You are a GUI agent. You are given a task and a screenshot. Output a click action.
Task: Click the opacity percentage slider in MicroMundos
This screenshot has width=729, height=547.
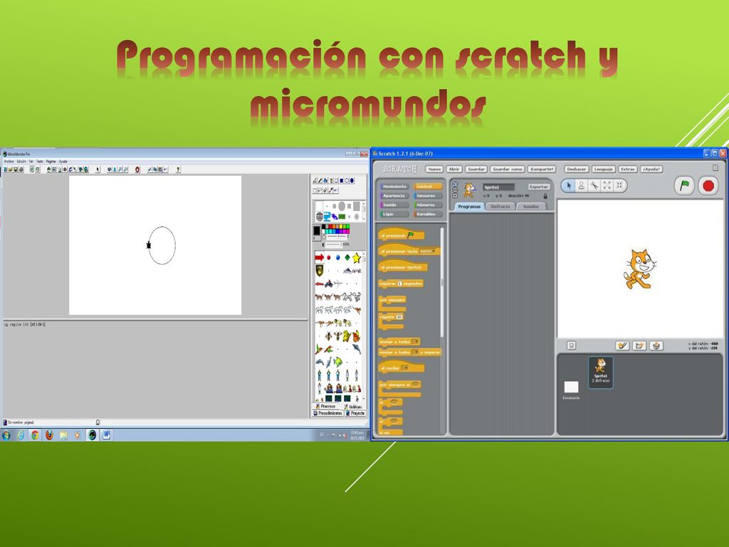coord(333,244)
